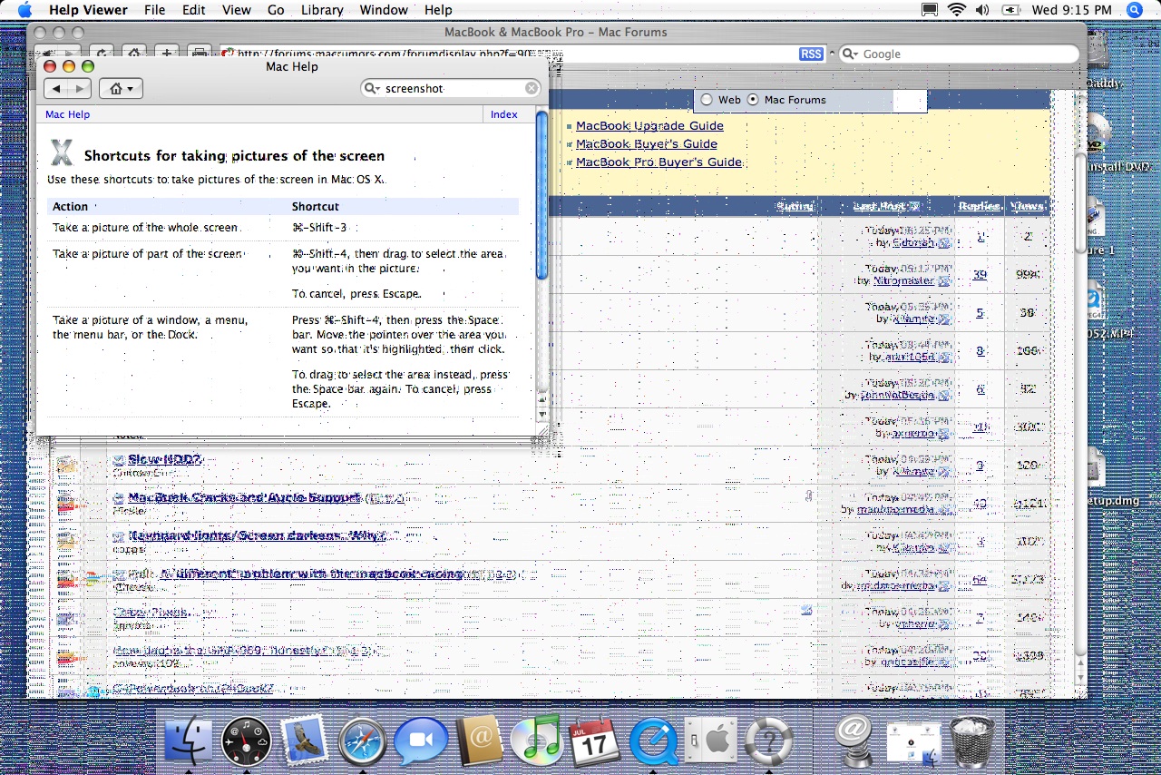
Task: Click the @ spring icon in Dock
Action: [x=853, y=741]
